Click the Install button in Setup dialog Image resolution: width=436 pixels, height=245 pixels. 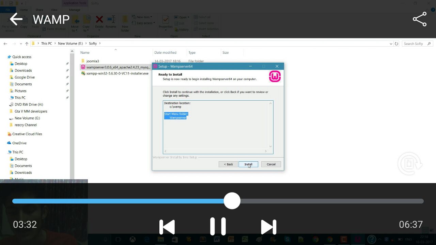(x=248, y=164)
